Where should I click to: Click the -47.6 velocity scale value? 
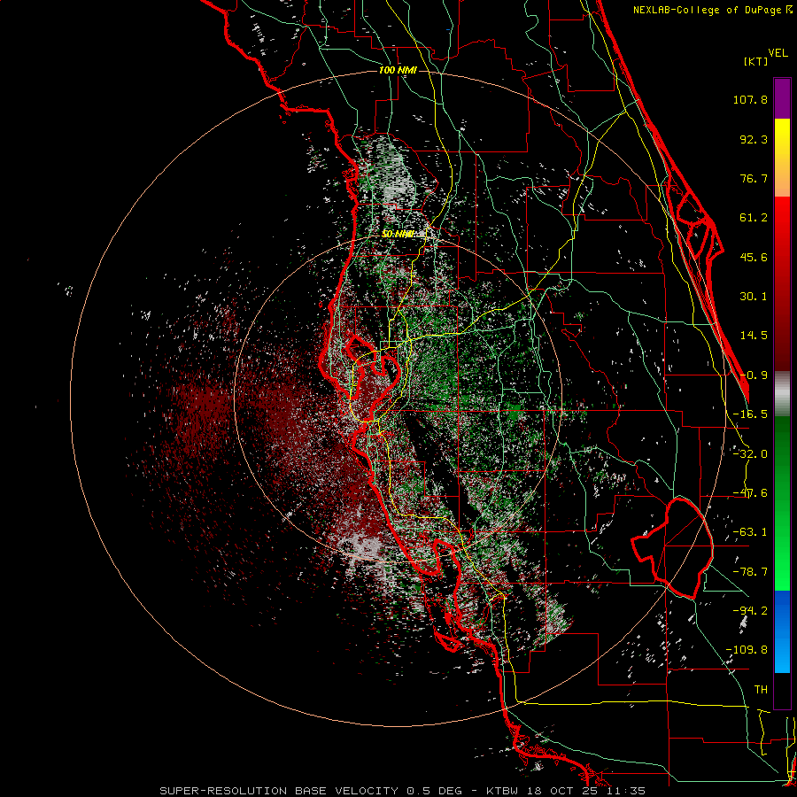pos(750,493)
